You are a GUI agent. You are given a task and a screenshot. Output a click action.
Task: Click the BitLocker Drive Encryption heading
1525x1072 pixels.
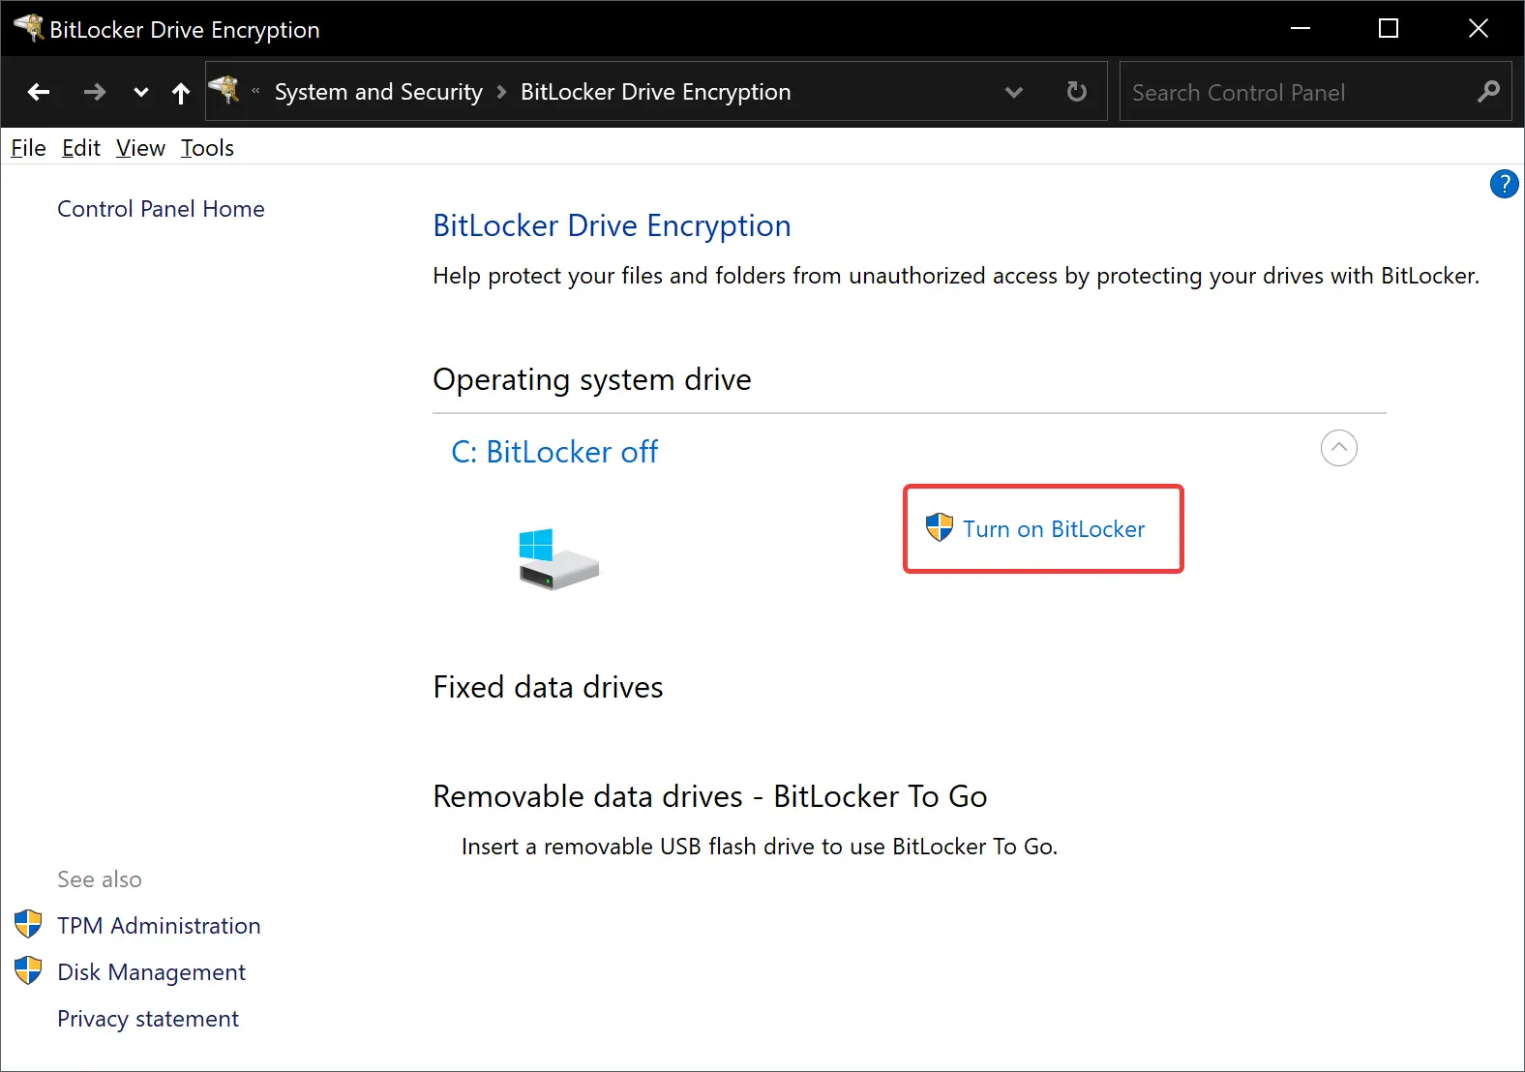click(x=612, y=225)
